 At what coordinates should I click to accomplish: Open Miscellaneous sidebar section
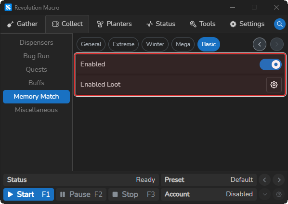point(37,110)
